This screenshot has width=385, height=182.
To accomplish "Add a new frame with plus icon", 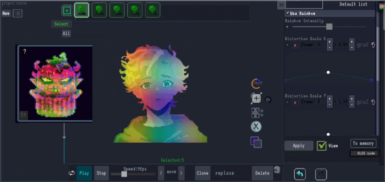I will 67,10.
